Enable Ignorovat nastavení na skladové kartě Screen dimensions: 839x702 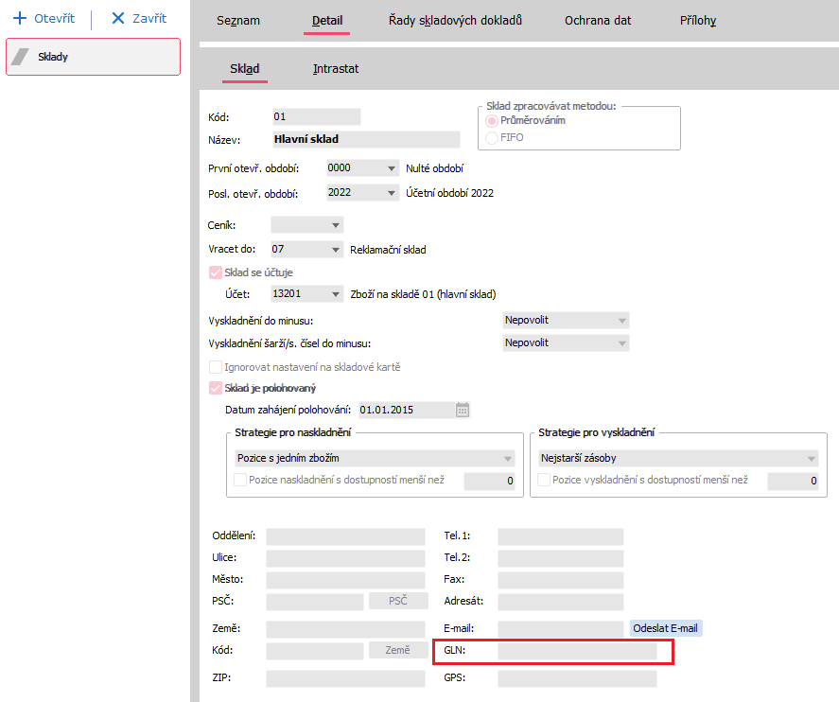pos(215,367)
